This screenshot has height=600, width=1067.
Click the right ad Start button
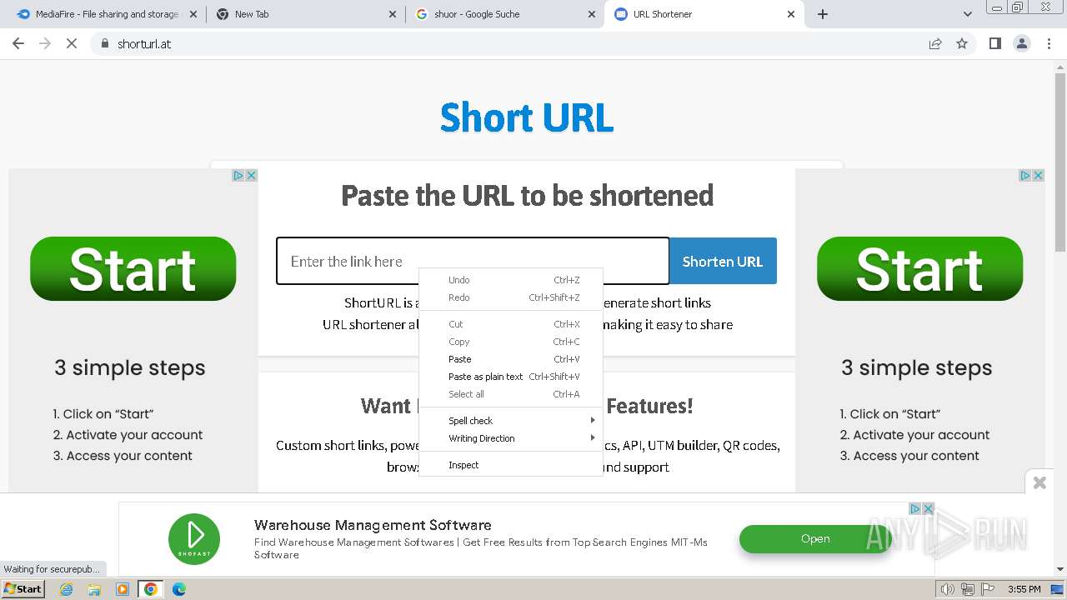pos(919,268)
